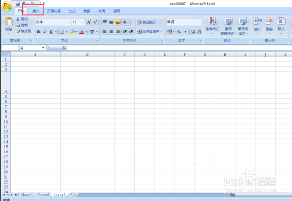The width and height of the screenshot is (292, 201).
Task: Apply accounting number format icon
Action: 169,32
